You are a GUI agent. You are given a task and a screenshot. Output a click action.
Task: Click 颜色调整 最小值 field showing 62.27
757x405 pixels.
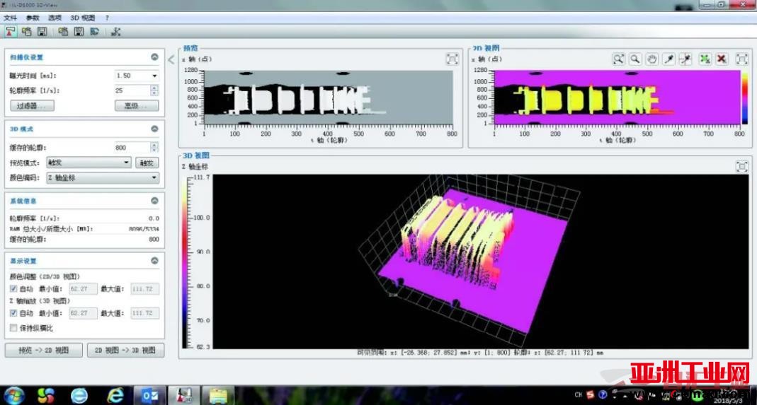(x=84, y=289)
